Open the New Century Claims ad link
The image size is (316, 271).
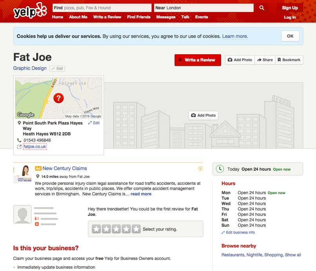pyautogui.click(x=65, y=168)
